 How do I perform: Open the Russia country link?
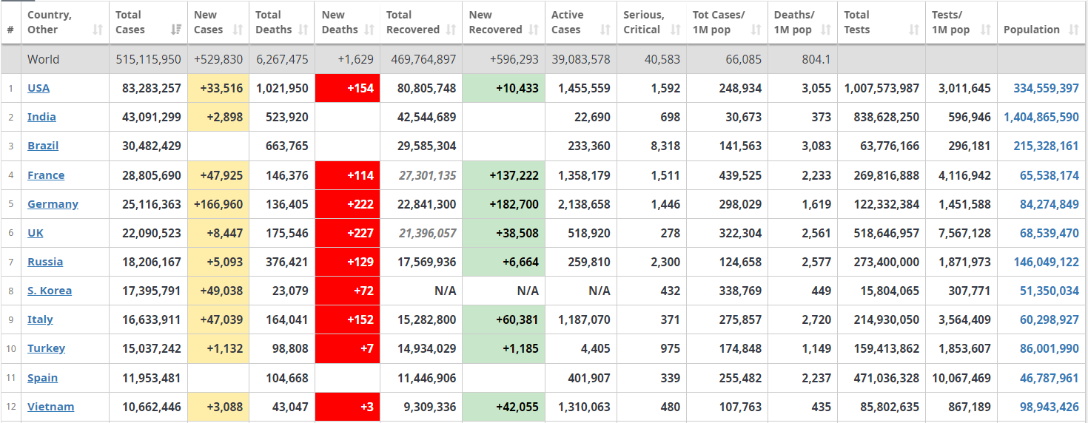tap(45, 262)
